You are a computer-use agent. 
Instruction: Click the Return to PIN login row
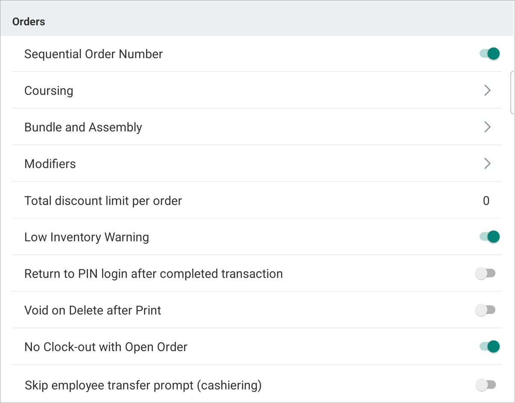[x=154, y=273]
